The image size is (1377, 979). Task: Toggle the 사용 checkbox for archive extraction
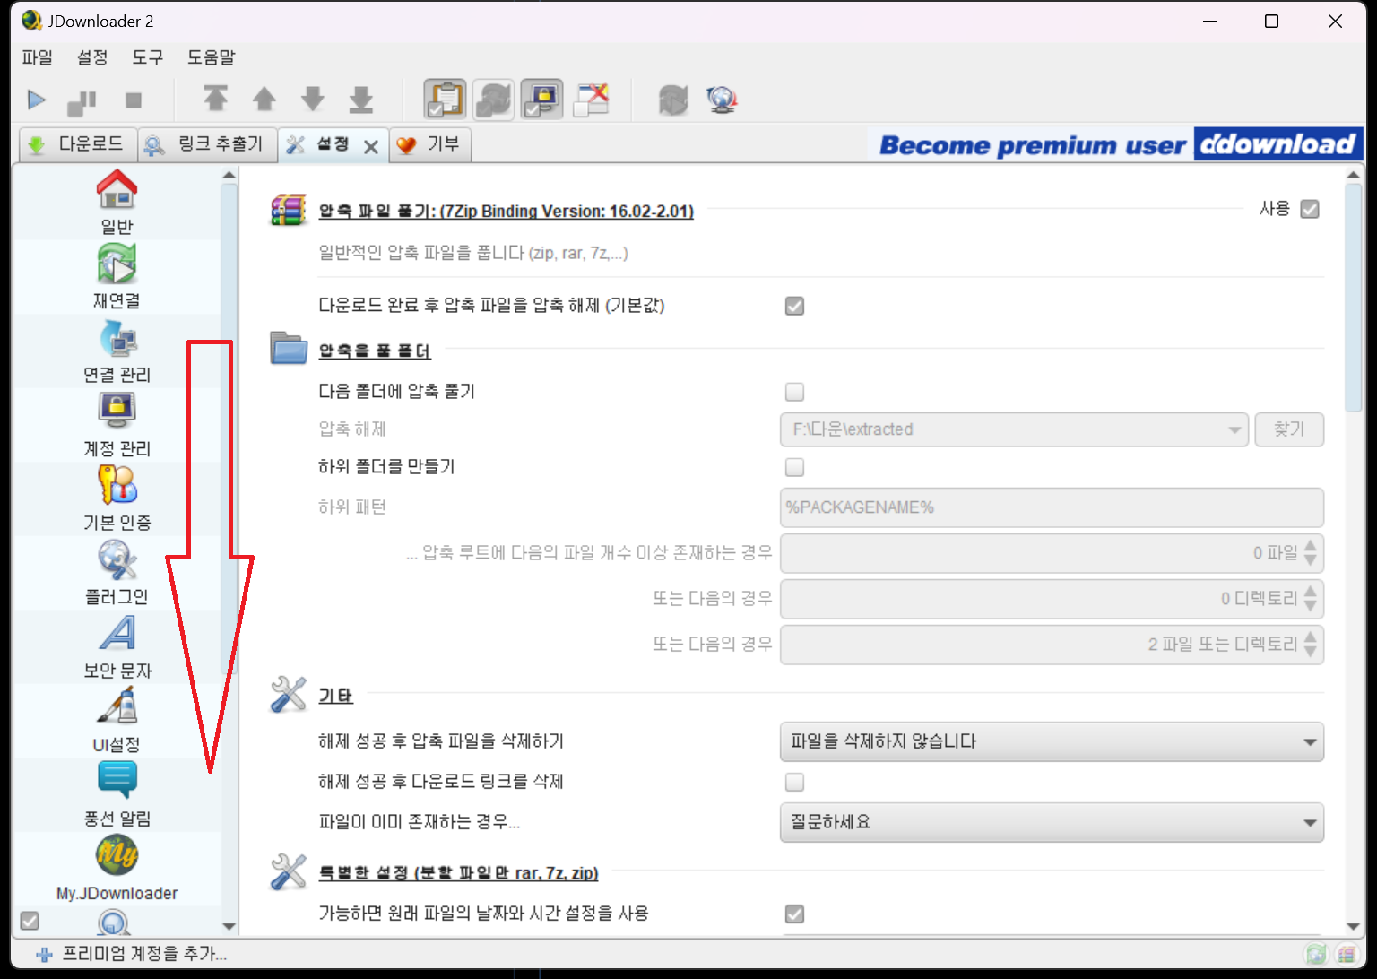click(x=1310, y=209)
